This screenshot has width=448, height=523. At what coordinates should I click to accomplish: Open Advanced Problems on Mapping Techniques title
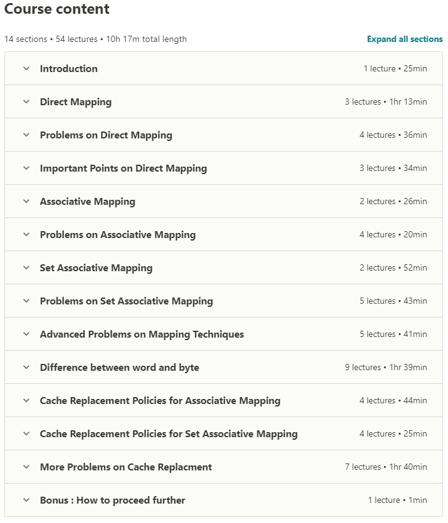point(142,334)
